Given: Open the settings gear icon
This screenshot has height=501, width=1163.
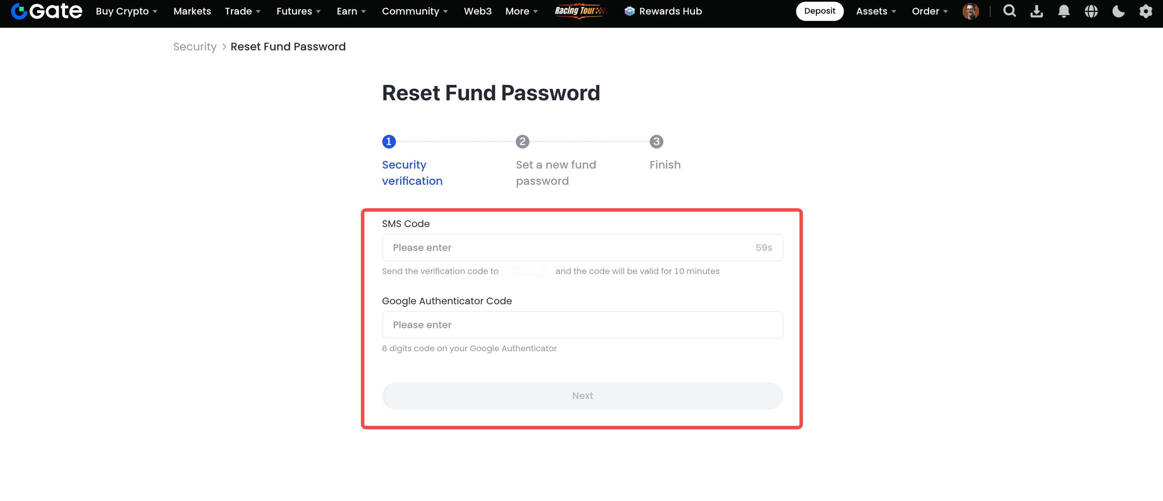Looking at the screenshot, I should pos(1146,11).
